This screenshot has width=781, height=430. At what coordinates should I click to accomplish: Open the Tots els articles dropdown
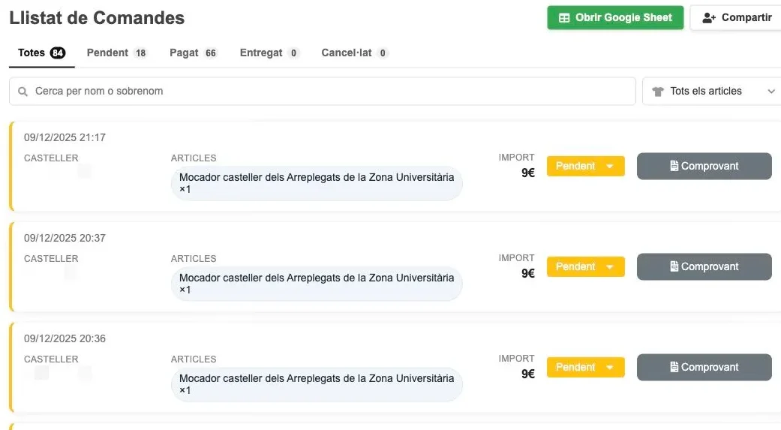(x=712, y=92)
